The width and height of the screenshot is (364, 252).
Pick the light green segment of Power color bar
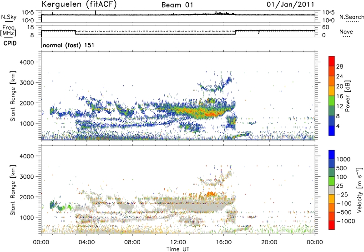pos(332,101)
